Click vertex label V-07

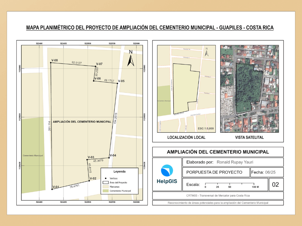click(99, 64)
